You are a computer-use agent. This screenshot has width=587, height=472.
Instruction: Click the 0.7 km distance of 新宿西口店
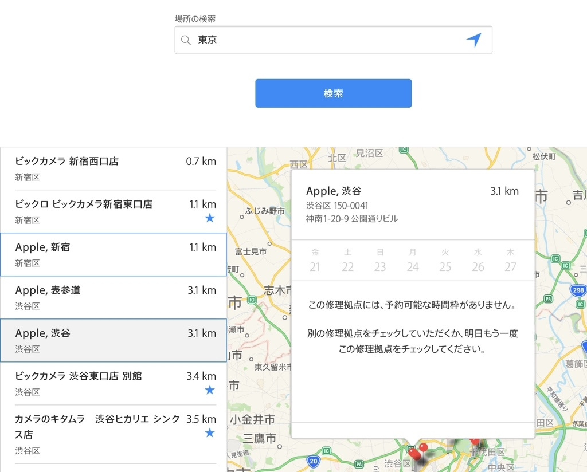[201, 161]
